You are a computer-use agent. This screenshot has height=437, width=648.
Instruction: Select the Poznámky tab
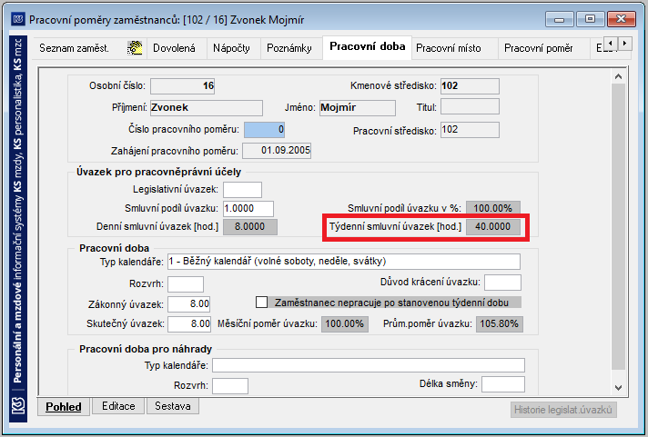pos(289,48)
